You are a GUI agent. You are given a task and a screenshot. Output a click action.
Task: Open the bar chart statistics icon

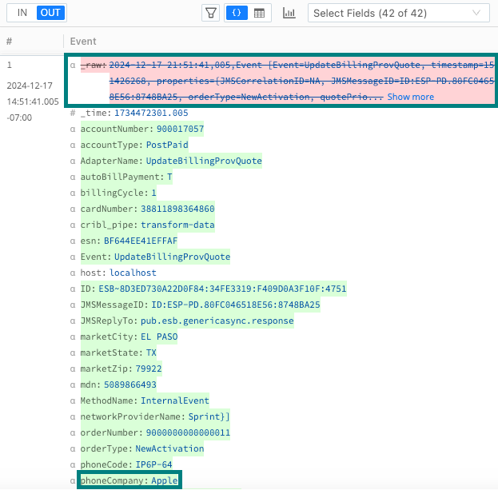[x=289, y=13]
